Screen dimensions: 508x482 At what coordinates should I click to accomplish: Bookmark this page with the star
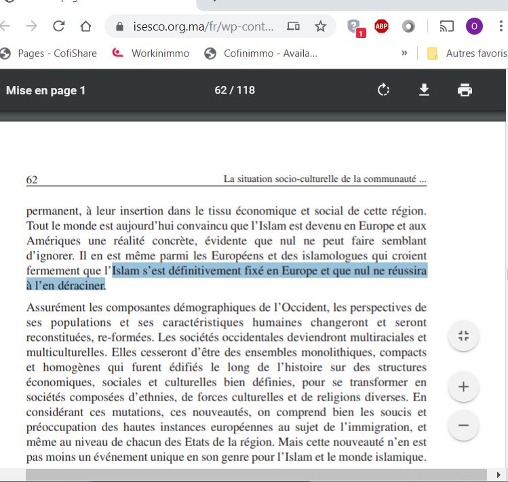[320, 26]
